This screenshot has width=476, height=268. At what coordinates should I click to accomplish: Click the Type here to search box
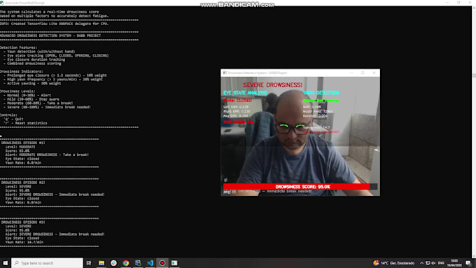tap(47, 263)
